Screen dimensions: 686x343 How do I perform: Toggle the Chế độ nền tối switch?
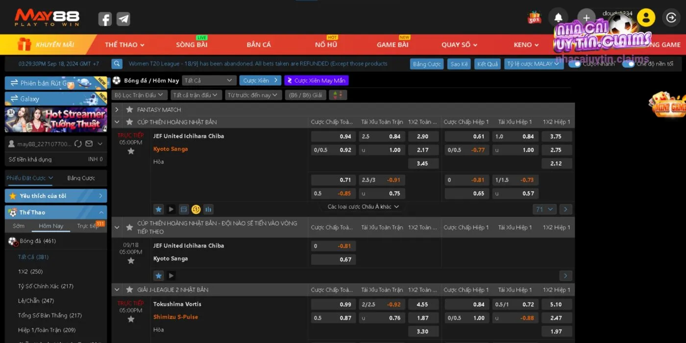coord(628,64)
